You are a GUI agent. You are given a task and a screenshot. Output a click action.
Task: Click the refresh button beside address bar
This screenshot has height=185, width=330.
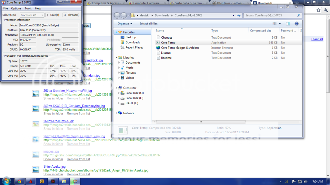tap(239, 15)
